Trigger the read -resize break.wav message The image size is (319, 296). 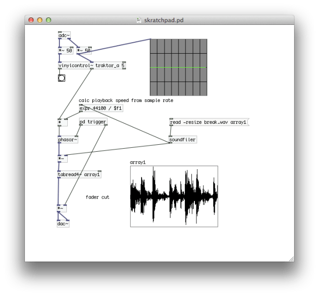208,122
